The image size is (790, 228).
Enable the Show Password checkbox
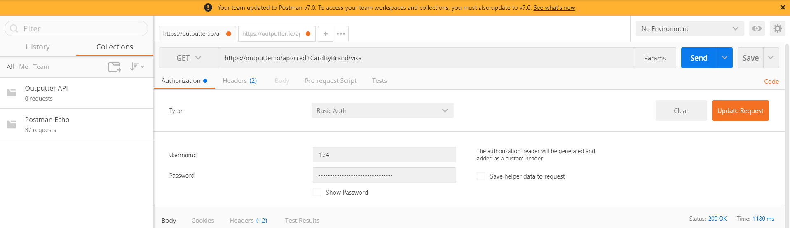pyautogui.click(x=317, y=192)
